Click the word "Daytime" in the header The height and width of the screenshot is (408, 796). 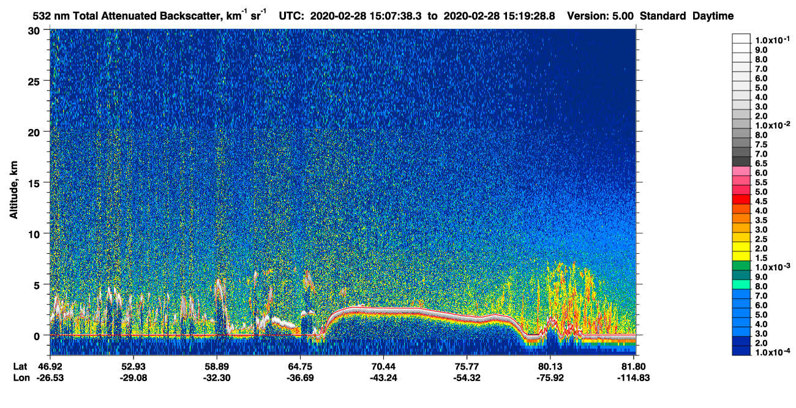click(x=713, y=16)
